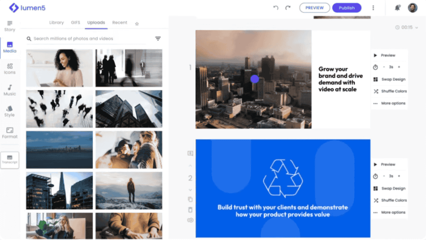Increase scene 1 duration with plus stepper

tap(399, 67)
